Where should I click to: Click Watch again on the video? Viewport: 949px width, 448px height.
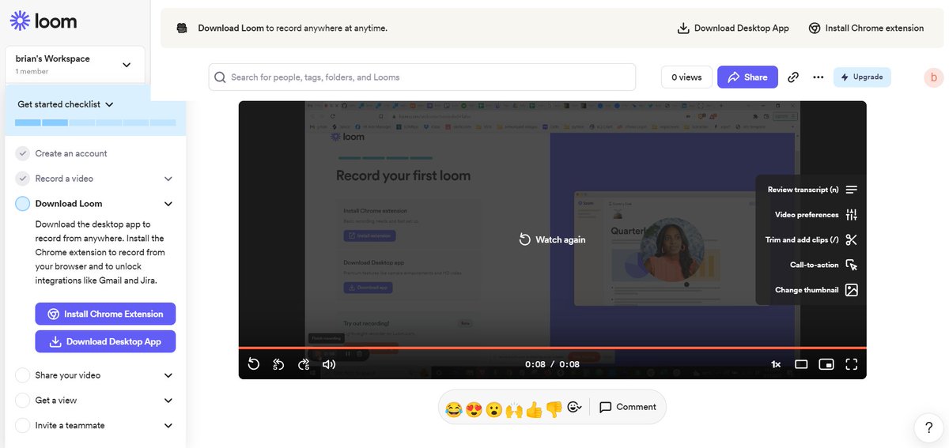coord(552,239)
